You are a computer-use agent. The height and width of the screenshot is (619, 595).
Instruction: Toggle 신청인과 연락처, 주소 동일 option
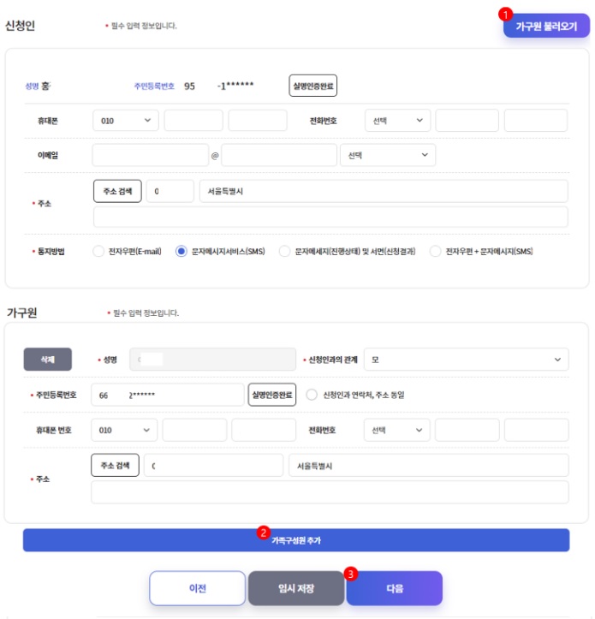click(x=312, y=395)
